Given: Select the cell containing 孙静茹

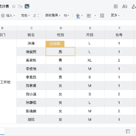Looking at the screenshot, I should coord(31,103).
